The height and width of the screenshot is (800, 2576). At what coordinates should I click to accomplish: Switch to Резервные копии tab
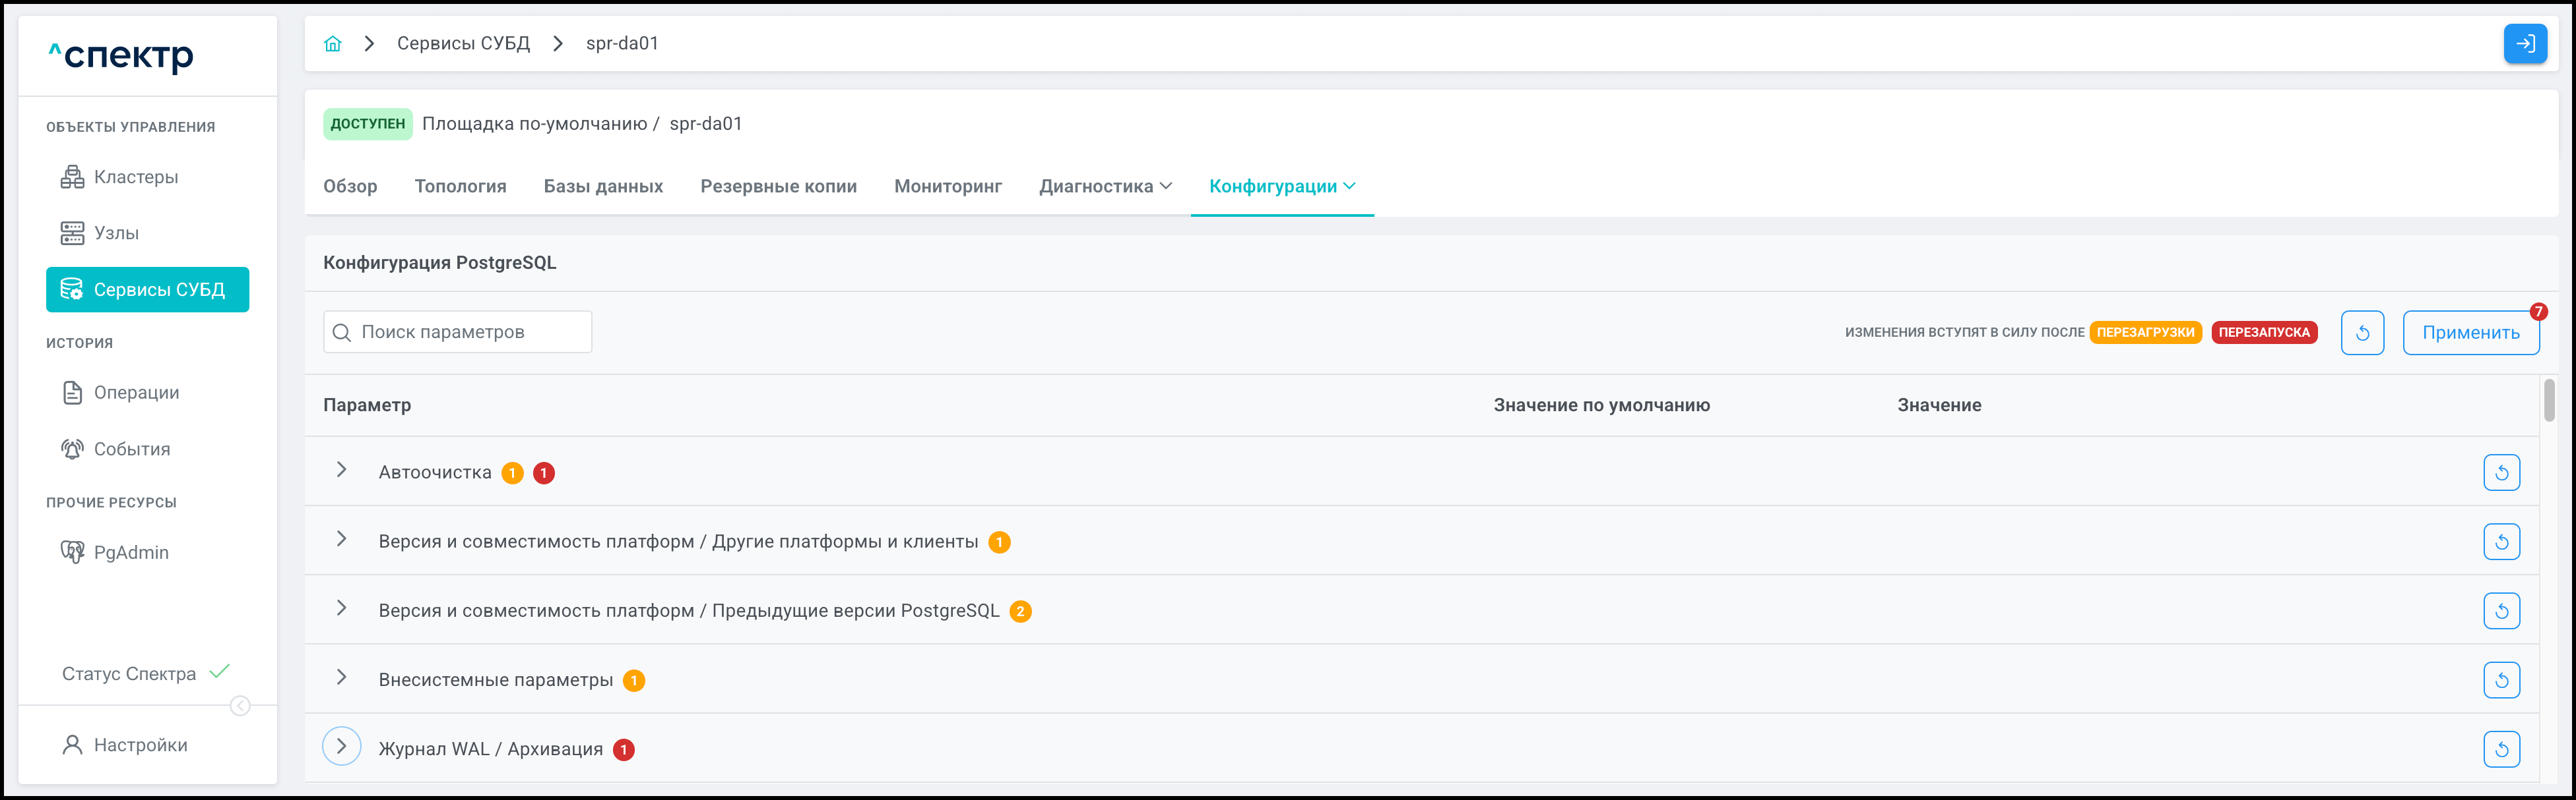[x=778, y=186]
